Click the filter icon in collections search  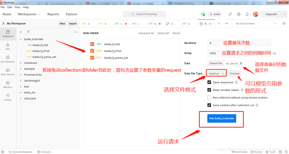click(28, 32)
